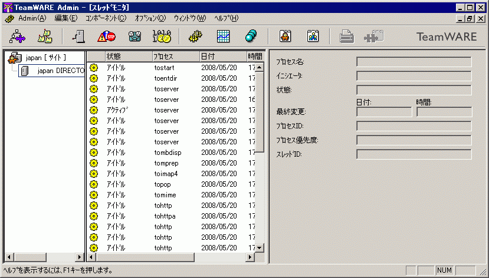Click the gear icon on the tombdisp row
489x278 pixels.
[94, 152]
